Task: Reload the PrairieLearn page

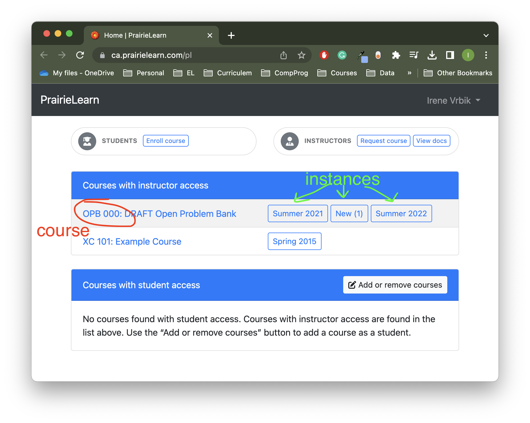Action: coord(80,55)
